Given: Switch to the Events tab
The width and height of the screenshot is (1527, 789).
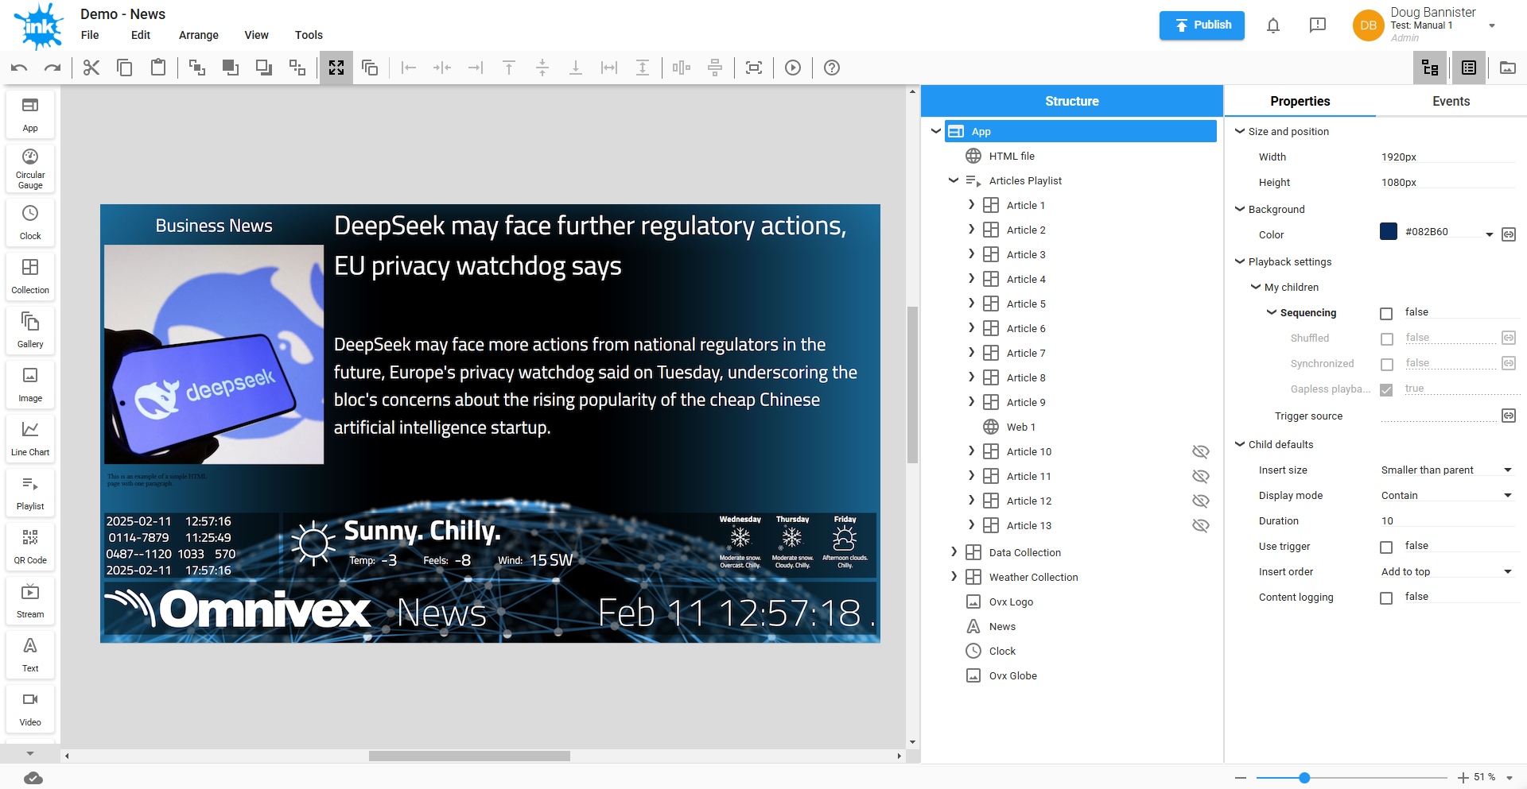Looking at the screenshot, I should coord(1451,101).
